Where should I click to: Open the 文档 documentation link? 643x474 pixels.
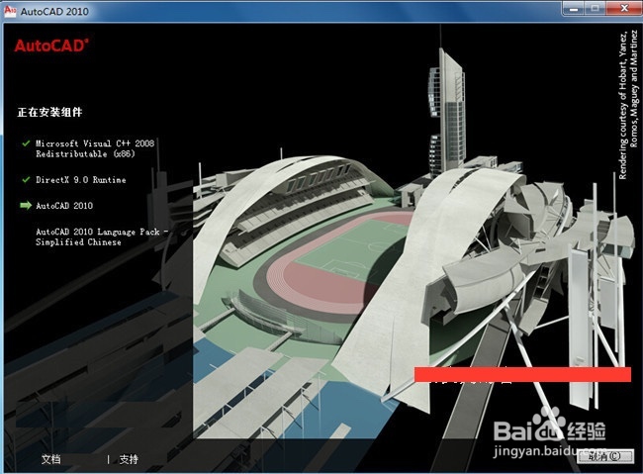pos(51,459)
